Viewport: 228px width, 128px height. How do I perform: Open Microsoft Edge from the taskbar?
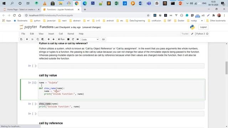point(85,3)
